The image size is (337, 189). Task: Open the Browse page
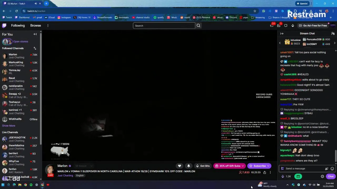click(36, 25)
